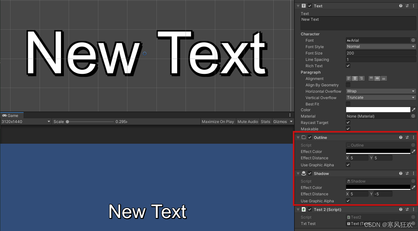This screenshot has height=231, width=418.
Task: Focus the Line Spacing field
Action: point(381,59)
